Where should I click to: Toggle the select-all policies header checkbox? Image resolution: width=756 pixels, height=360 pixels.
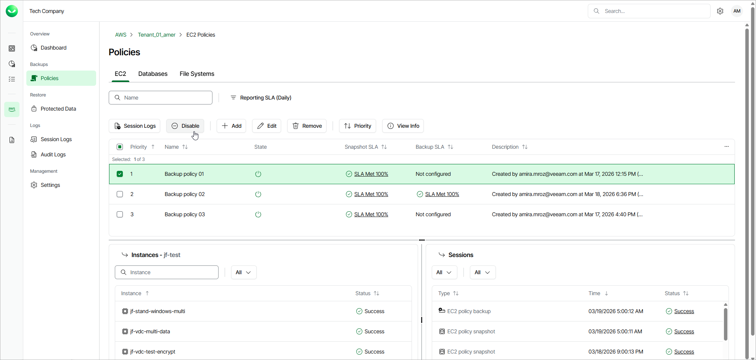click(x=120, y=147)
